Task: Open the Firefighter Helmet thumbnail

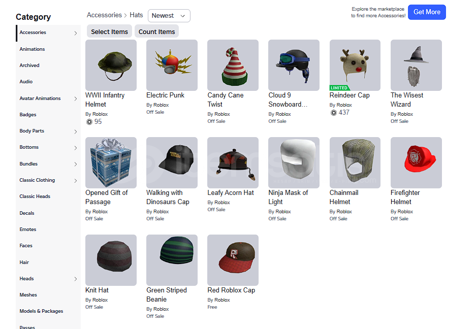Action: (416, 162)
